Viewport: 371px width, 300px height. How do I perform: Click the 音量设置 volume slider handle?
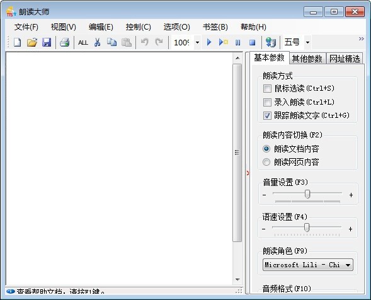pyautogui.click(x=307, y=194)
